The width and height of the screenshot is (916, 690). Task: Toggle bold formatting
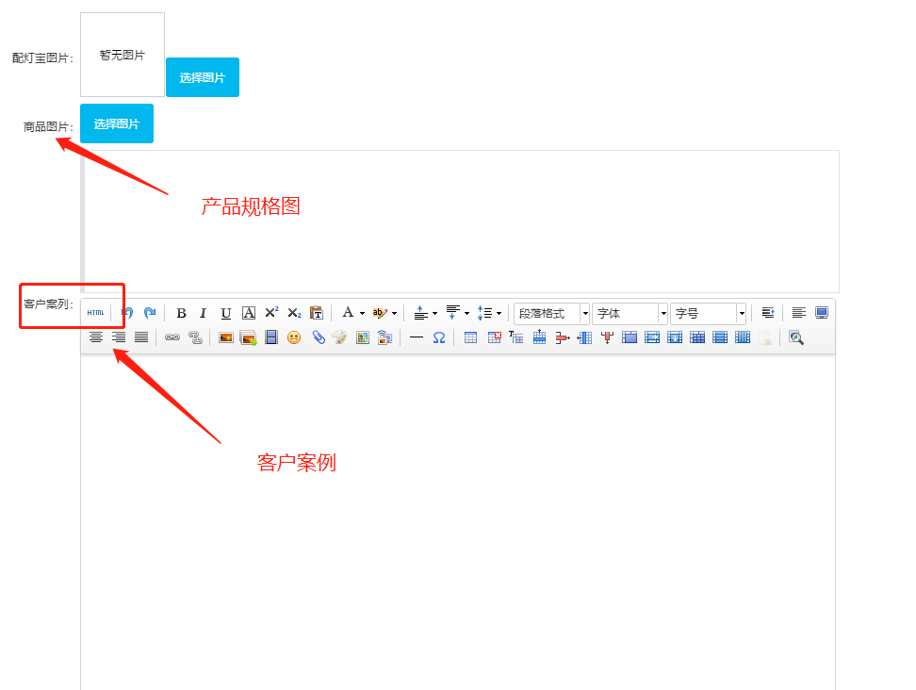pos(181,313)
